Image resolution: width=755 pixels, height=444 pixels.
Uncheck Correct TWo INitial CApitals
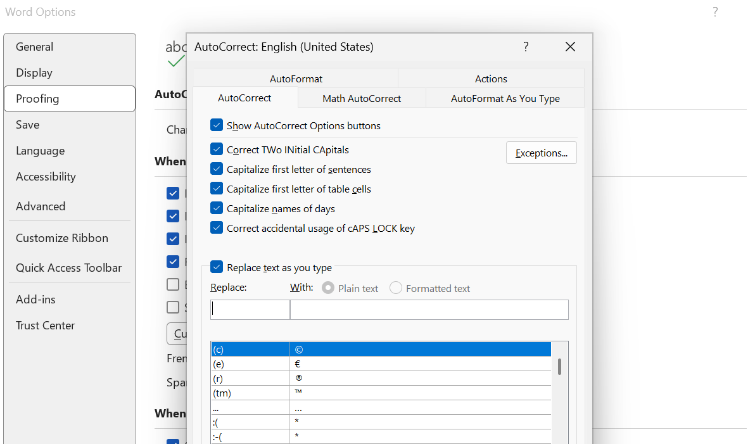pos(217,149)
